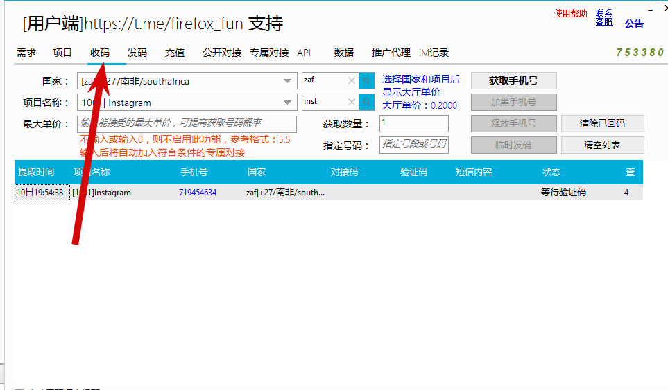Open the 公告 announcement link
Screen dimensions: 668x390
click(x=634, y=24)
